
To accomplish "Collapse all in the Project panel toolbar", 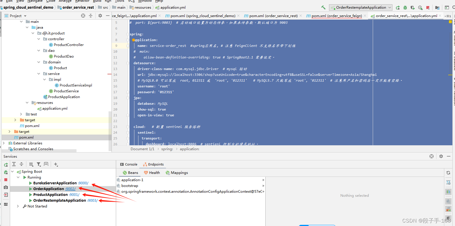I will click(x=91, y=16).
